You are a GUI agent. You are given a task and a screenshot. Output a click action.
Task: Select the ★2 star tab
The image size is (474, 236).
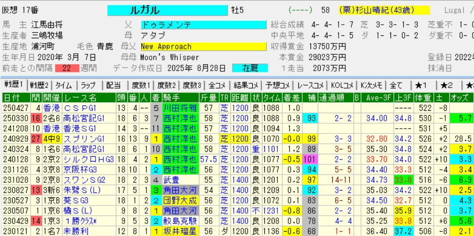click(447, 85)
